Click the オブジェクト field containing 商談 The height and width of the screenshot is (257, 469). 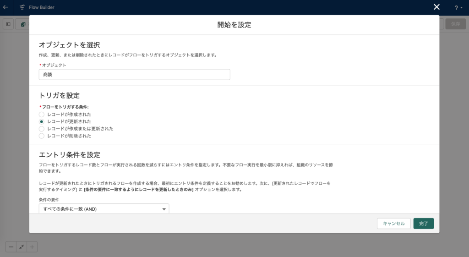click(x=134, y=75)
